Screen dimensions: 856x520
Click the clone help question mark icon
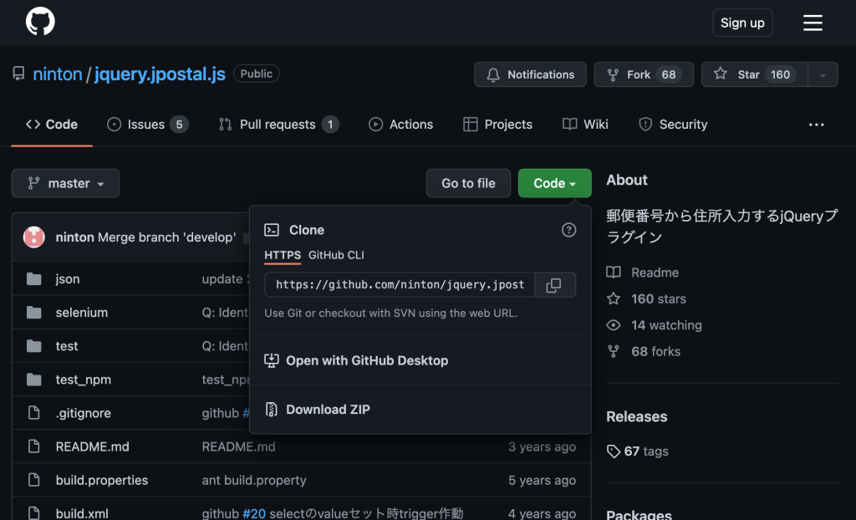pos(568,230)
